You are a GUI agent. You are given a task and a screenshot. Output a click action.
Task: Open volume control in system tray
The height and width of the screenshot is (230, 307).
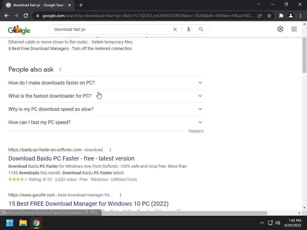278,223
